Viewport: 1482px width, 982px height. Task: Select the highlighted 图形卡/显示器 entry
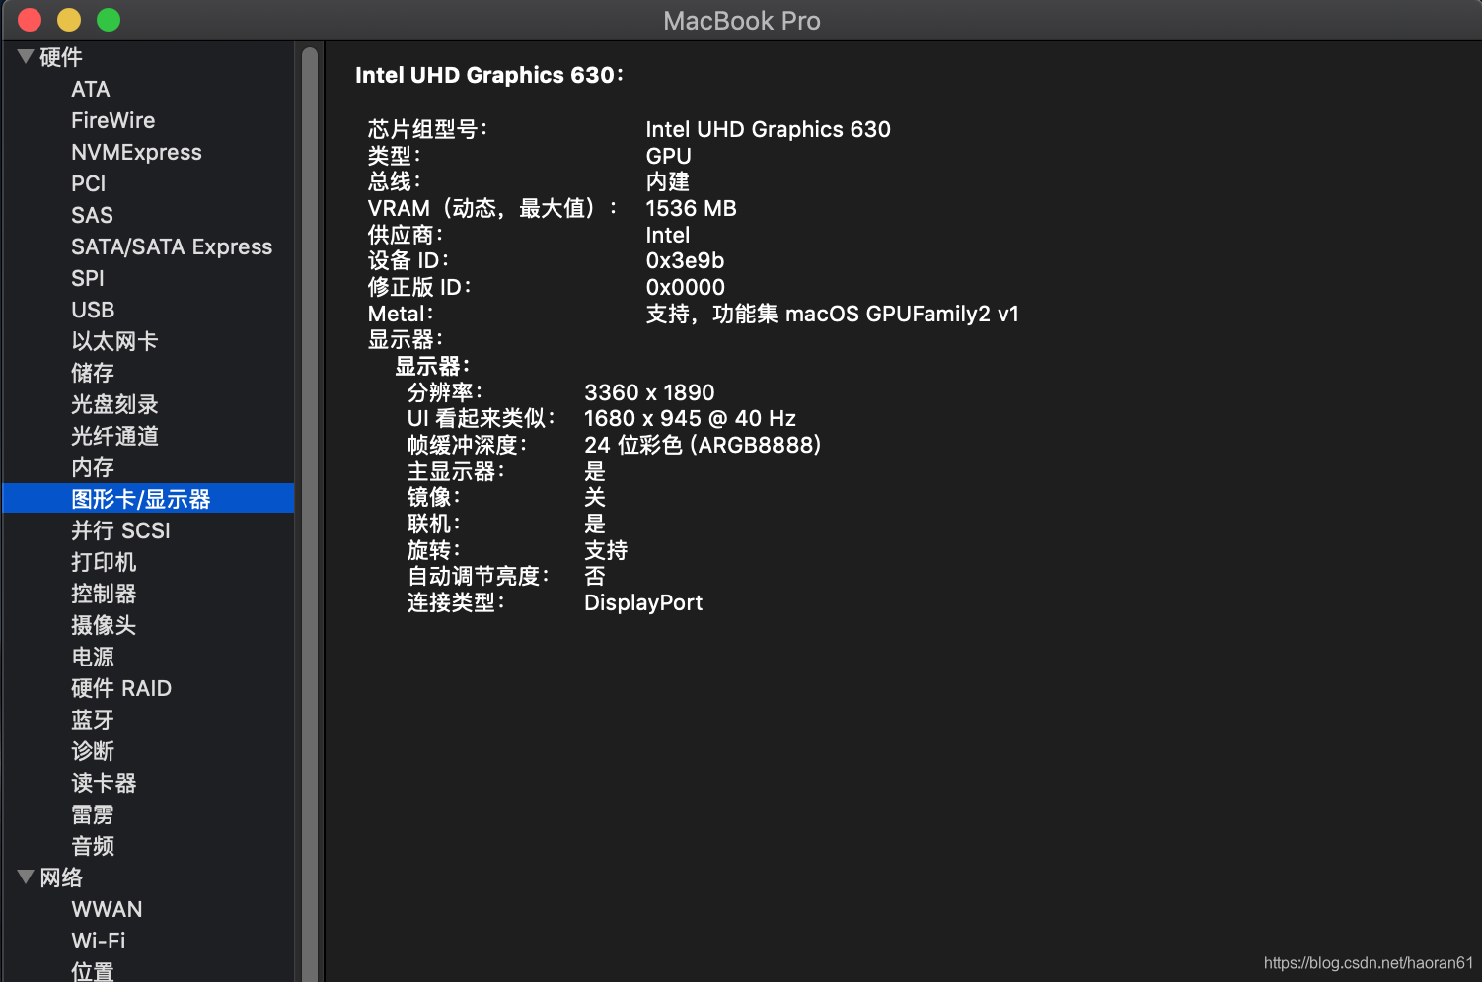[148, 498]
